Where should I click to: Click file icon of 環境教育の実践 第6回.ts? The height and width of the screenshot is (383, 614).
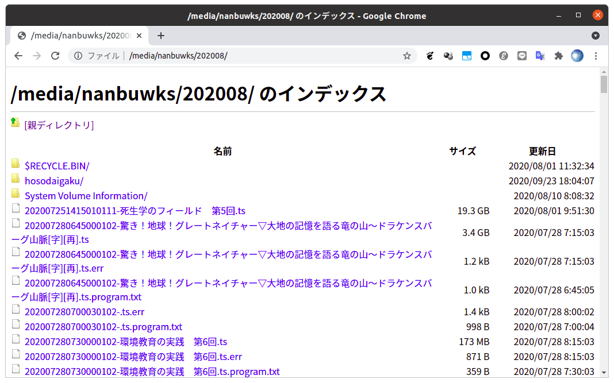click(16, 339)
